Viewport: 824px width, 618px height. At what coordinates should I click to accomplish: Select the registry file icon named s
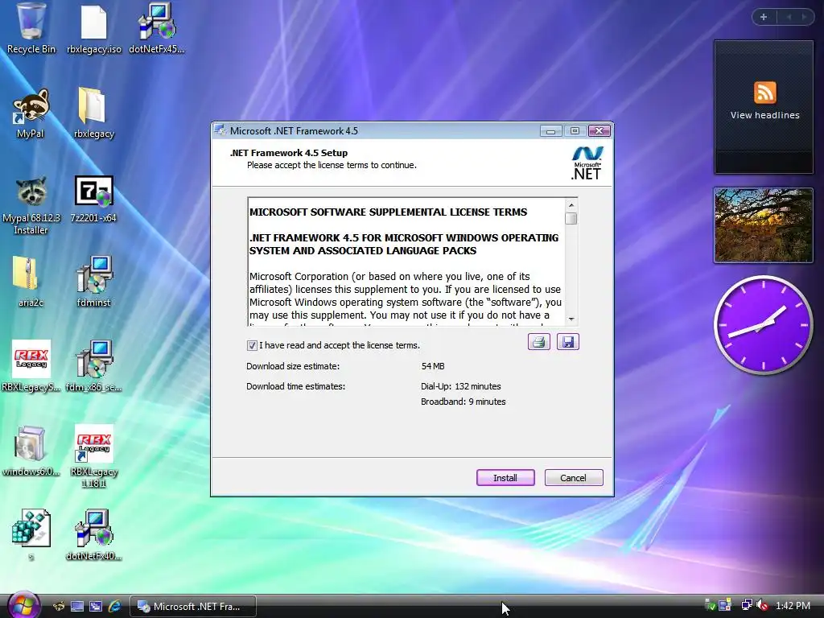click(31, 534)
